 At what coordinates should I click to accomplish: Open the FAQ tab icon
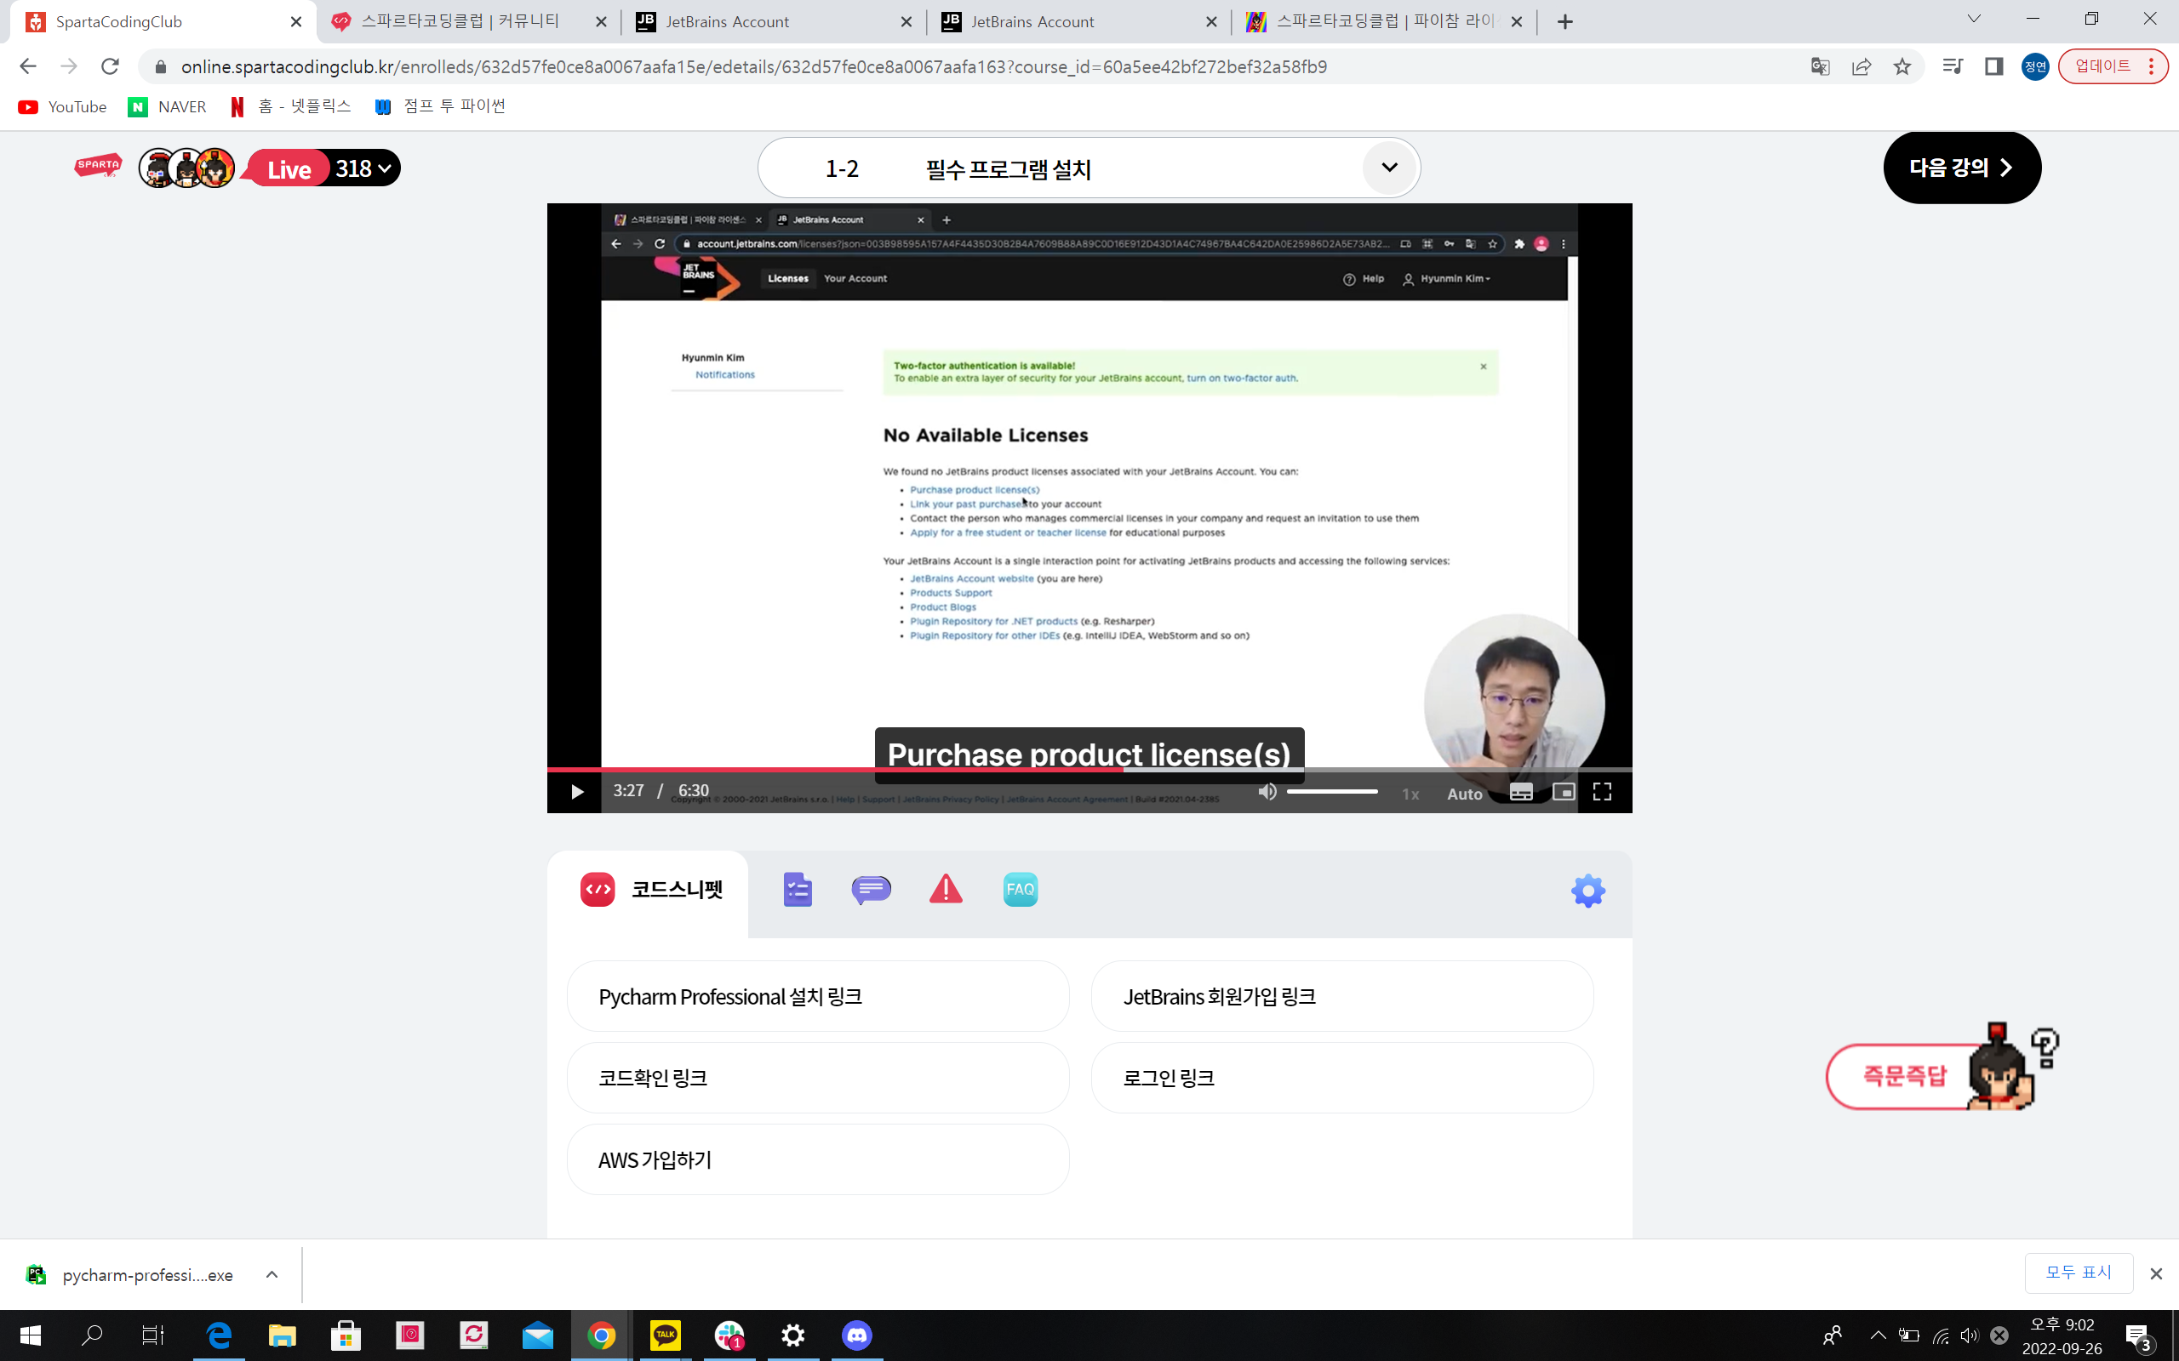point(1021,890)
